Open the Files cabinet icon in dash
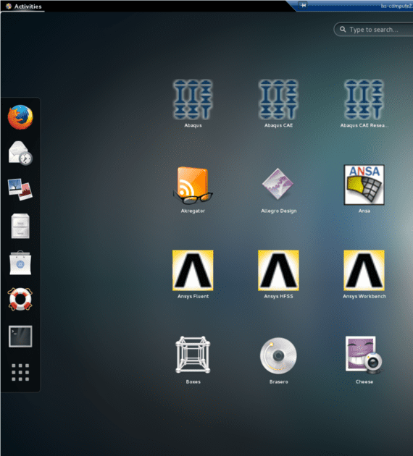413x456 pixels. (x=20, y=226)
